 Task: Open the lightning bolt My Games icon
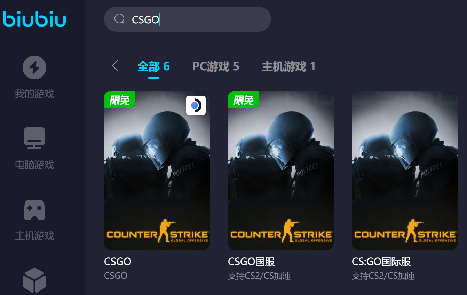coord(34,67)
